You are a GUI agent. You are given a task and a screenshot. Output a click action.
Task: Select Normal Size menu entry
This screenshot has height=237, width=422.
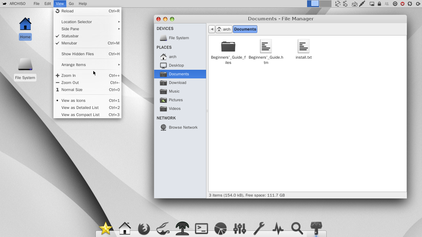click(87, 90)
